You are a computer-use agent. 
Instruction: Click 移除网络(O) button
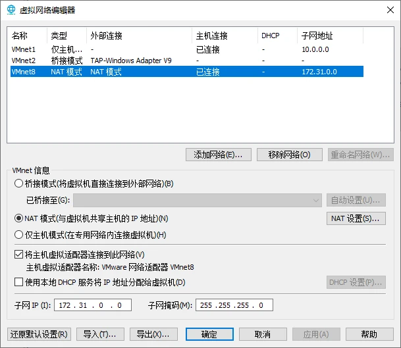click(x=290, y=155)
